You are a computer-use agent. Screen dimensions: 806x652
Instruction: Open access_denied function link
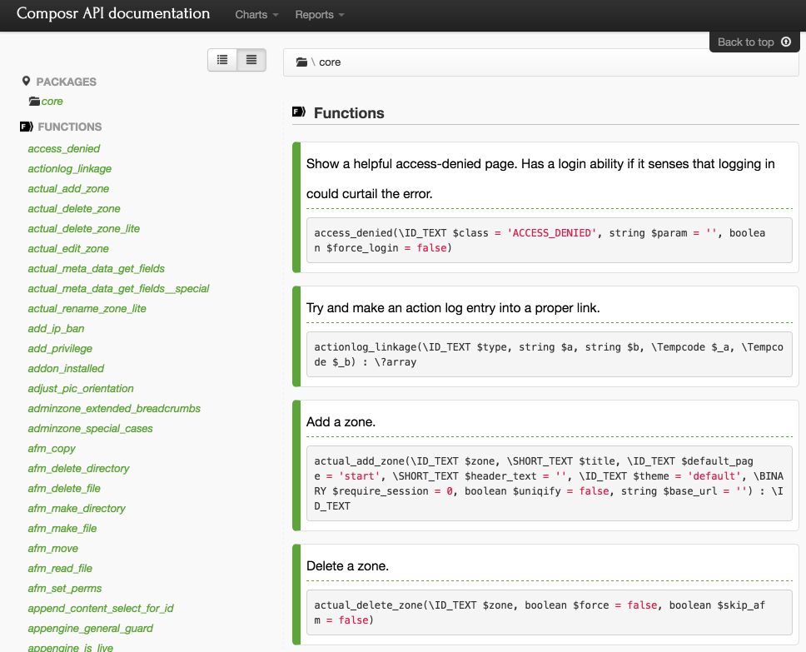click(64, 148)
